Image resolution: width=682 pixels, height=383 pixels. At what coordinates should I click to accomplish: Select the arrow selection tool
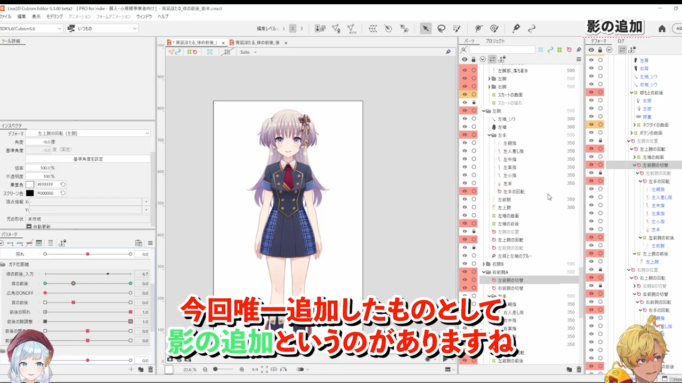pos(425,29)
